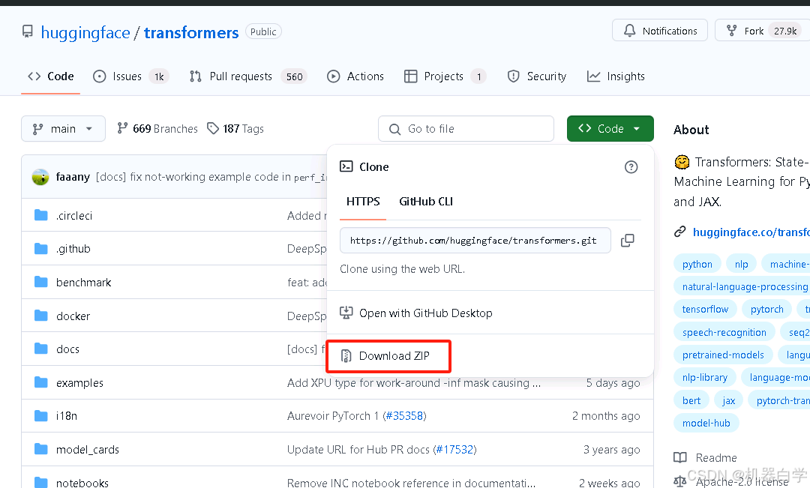The image size is (810, 488).
Task: Open the .github folder
Action: coord(73,249)
